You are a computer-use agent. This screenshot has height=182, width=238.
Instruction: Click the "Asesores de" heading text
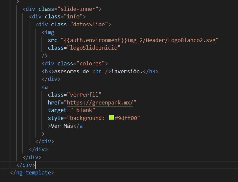tap(71, 71)
